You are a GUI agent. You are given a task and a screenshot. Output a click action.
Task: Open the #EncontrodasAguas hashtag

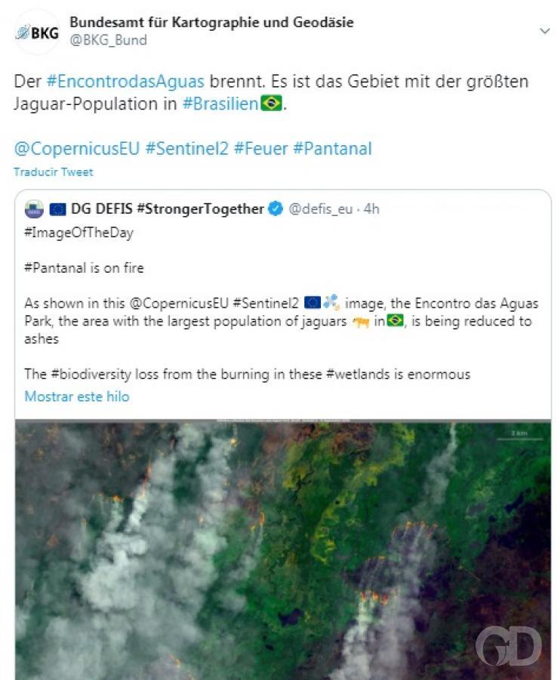tap(125, 82)
